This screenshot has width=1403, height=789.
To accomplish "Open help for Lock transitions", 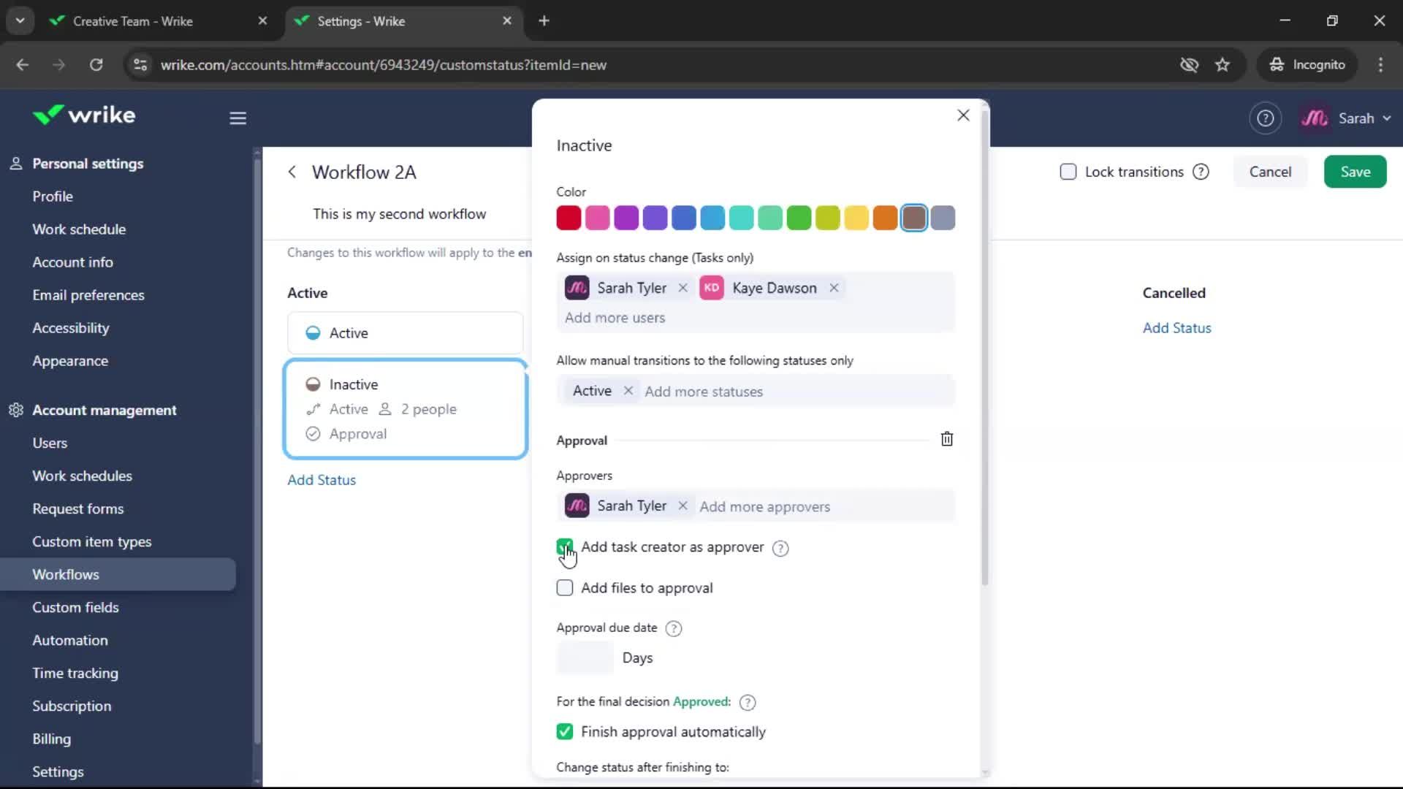I will [x=1201, y=172].
